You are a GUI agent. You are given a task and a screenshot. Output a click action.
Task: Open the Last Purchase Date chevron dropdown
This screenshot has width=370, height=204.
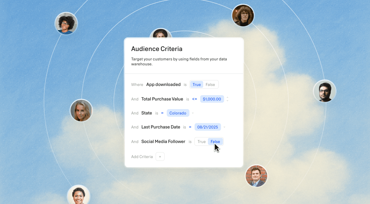(x=224, y=127)
